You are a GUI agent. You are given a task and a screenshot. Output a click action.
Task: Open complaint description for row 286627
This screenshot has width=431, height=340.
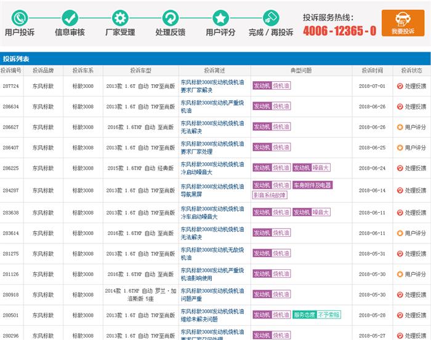click(212, 127)
